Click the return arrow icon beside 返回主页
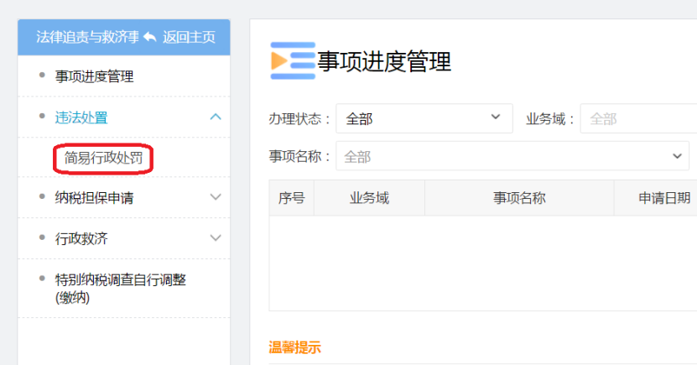The width and height of the screenshot is (697, 365). (x=150, y=37)
